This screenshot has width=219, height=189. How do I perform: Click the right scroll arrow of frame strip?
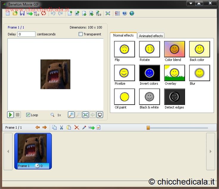[210, 151]
